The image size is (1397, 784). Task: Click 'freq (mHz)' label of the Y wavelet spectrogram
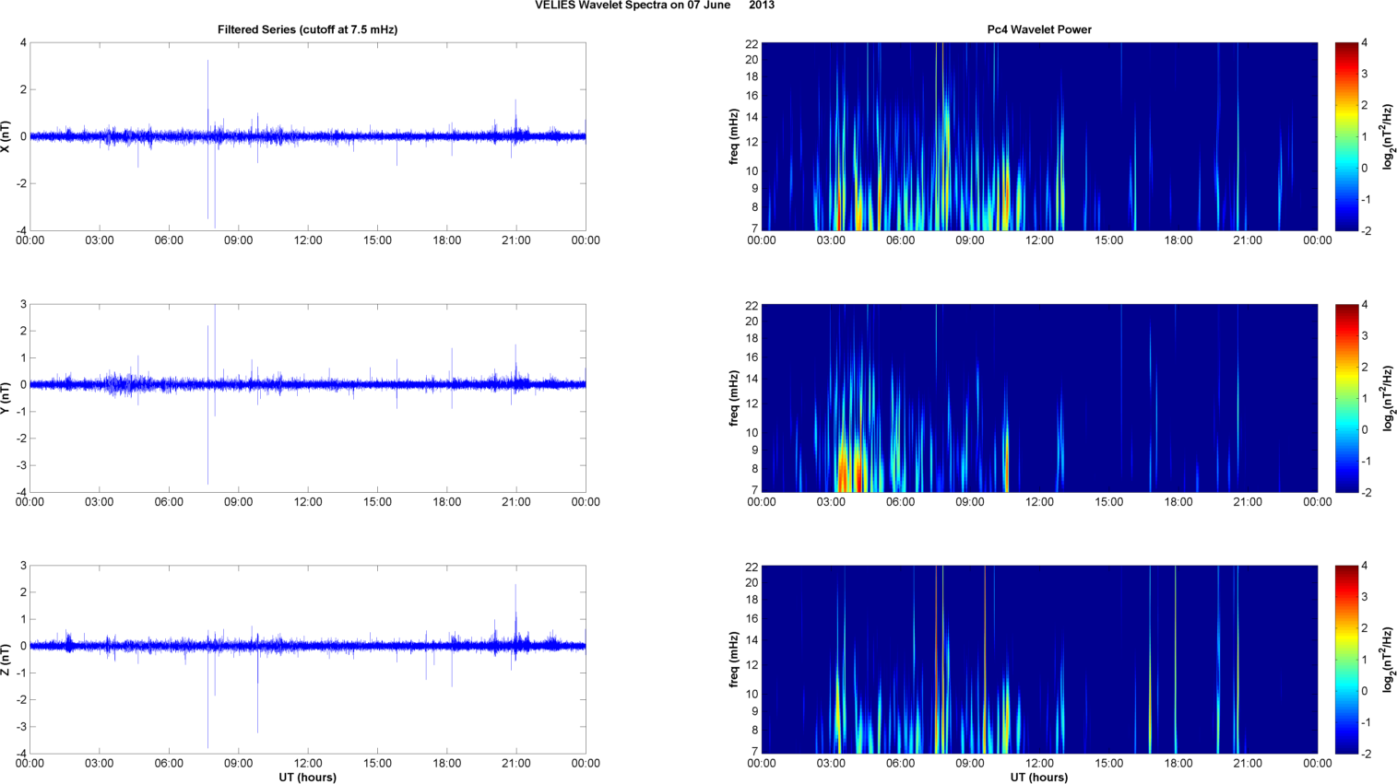tap(735, 398)
